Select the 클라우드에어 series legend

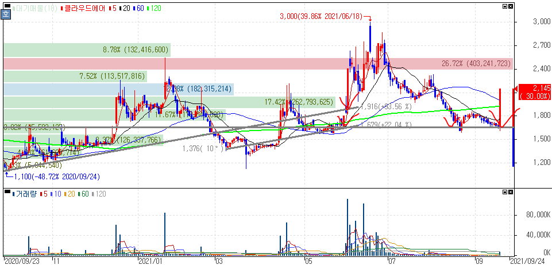[x=83, y=8]
